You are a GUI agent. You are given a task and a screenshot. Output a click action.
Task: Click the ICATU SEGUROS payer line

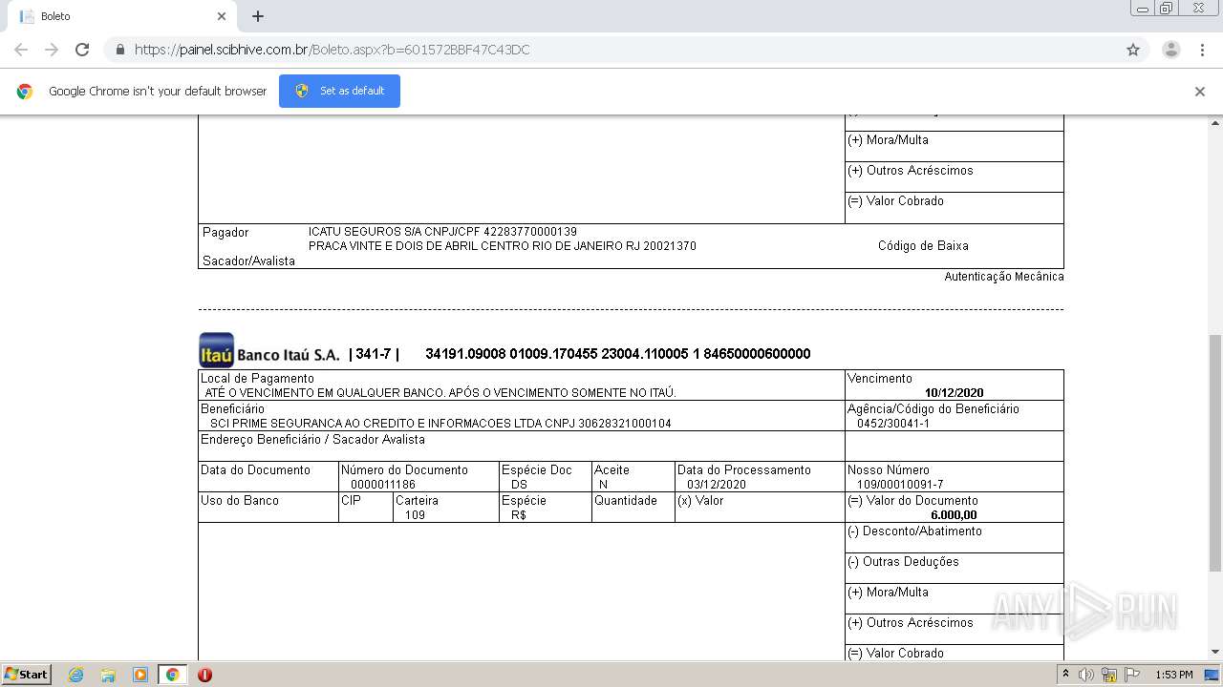(x=442, y=232)
